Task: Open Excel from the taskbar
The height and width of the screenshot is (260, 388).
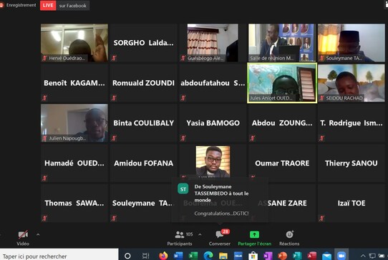Action: point(193,256)
